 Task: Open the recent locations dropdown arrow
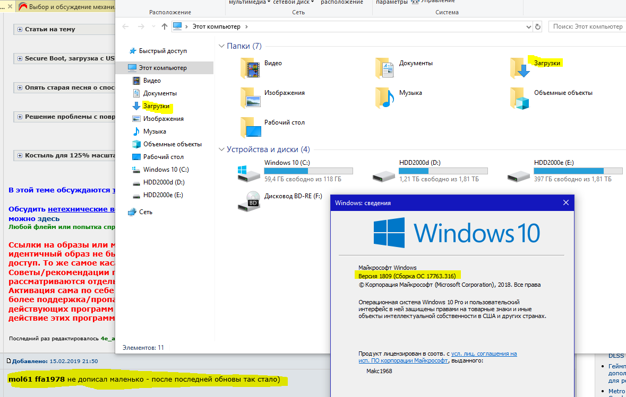click(x=153, y=27)
